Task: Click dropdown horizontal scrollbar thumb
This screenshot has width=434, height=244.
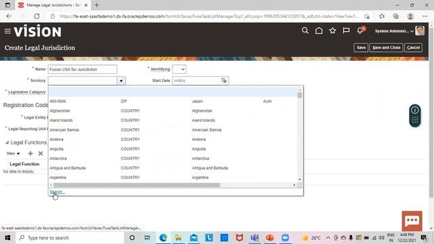Action: [x=137, y=185]
